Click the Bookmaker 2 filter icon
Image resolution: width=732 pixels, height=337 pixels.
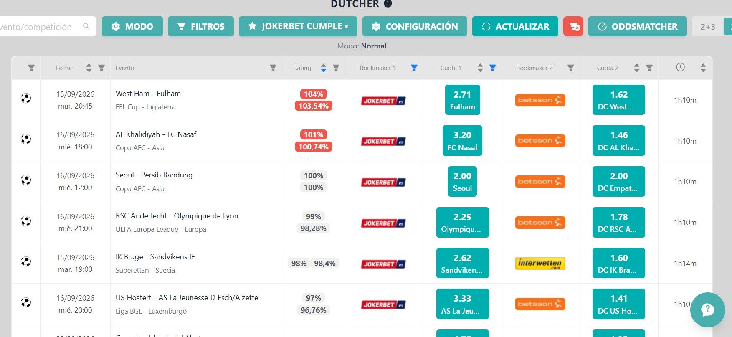pos(571,68)
